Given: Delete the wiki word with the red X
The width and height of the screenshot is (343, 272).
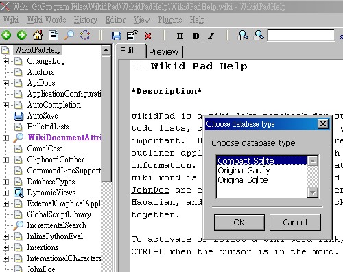Looking at the screenshot, I should tap(148, 36).
